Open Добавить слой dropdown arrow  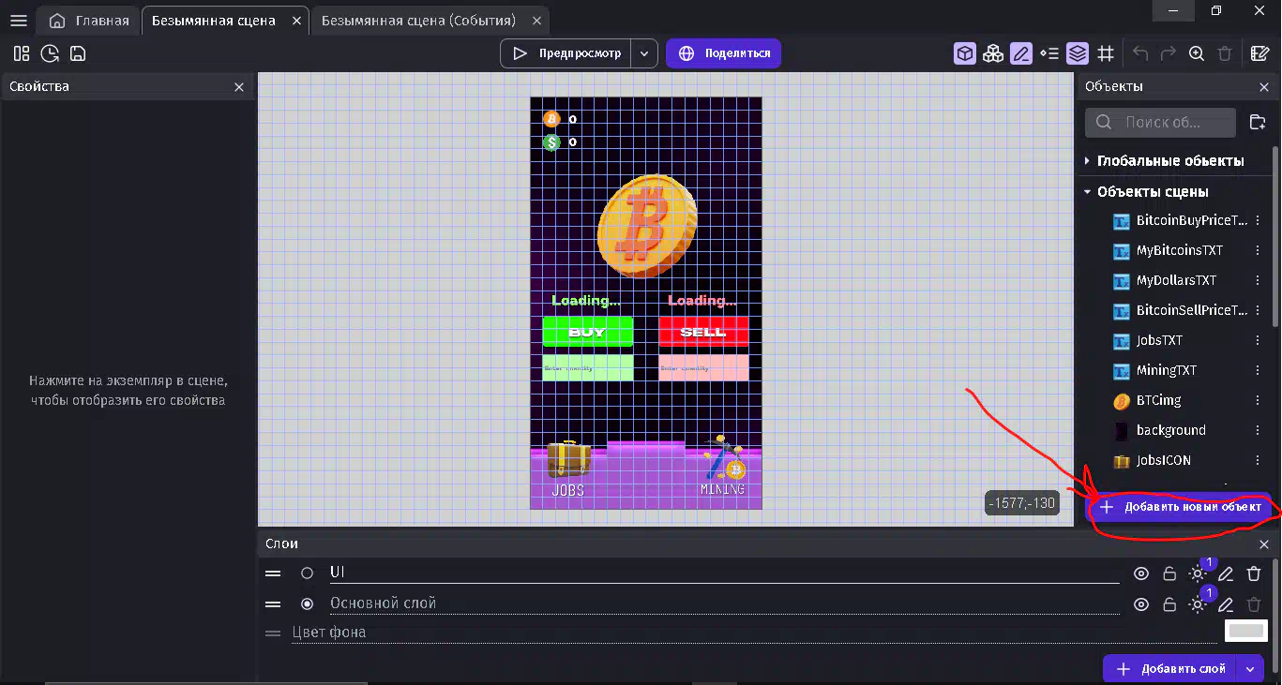pyautogui.click(x=1249, y=669)
